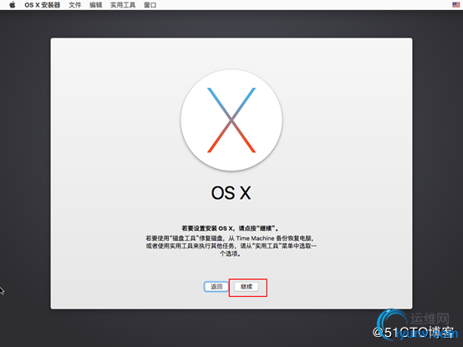Click the 返回 button
This screenshot has height=347, width=463.
(x=216, y=287)
